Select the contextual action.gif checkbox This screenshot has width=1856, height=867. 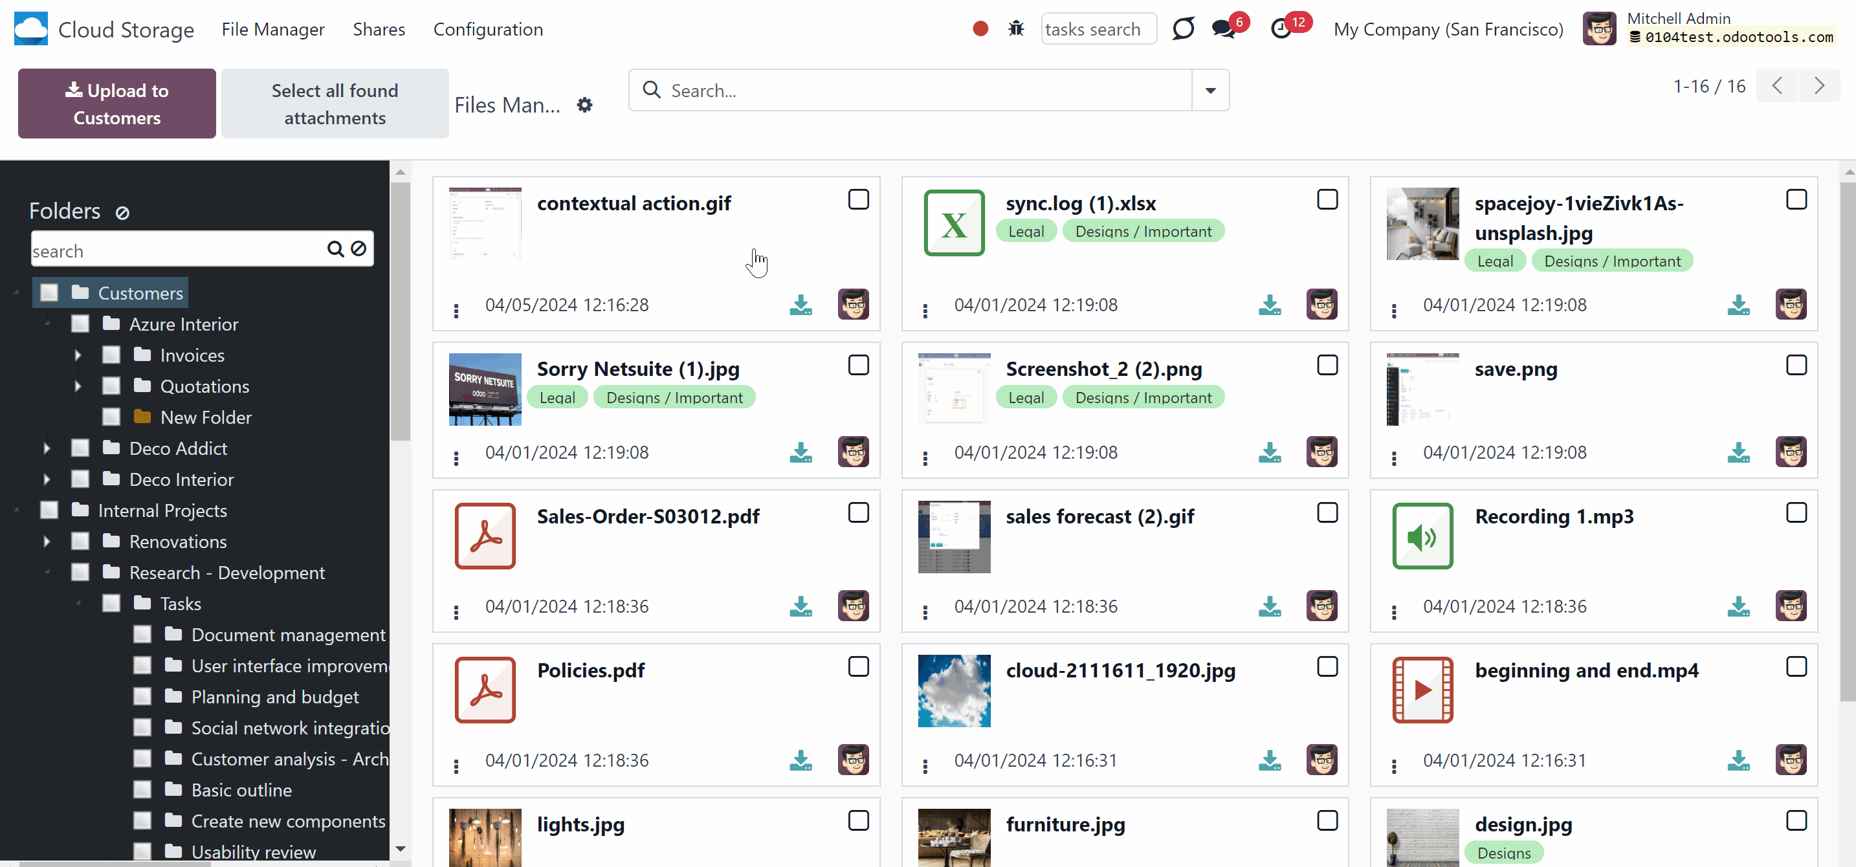pos(858,199)
